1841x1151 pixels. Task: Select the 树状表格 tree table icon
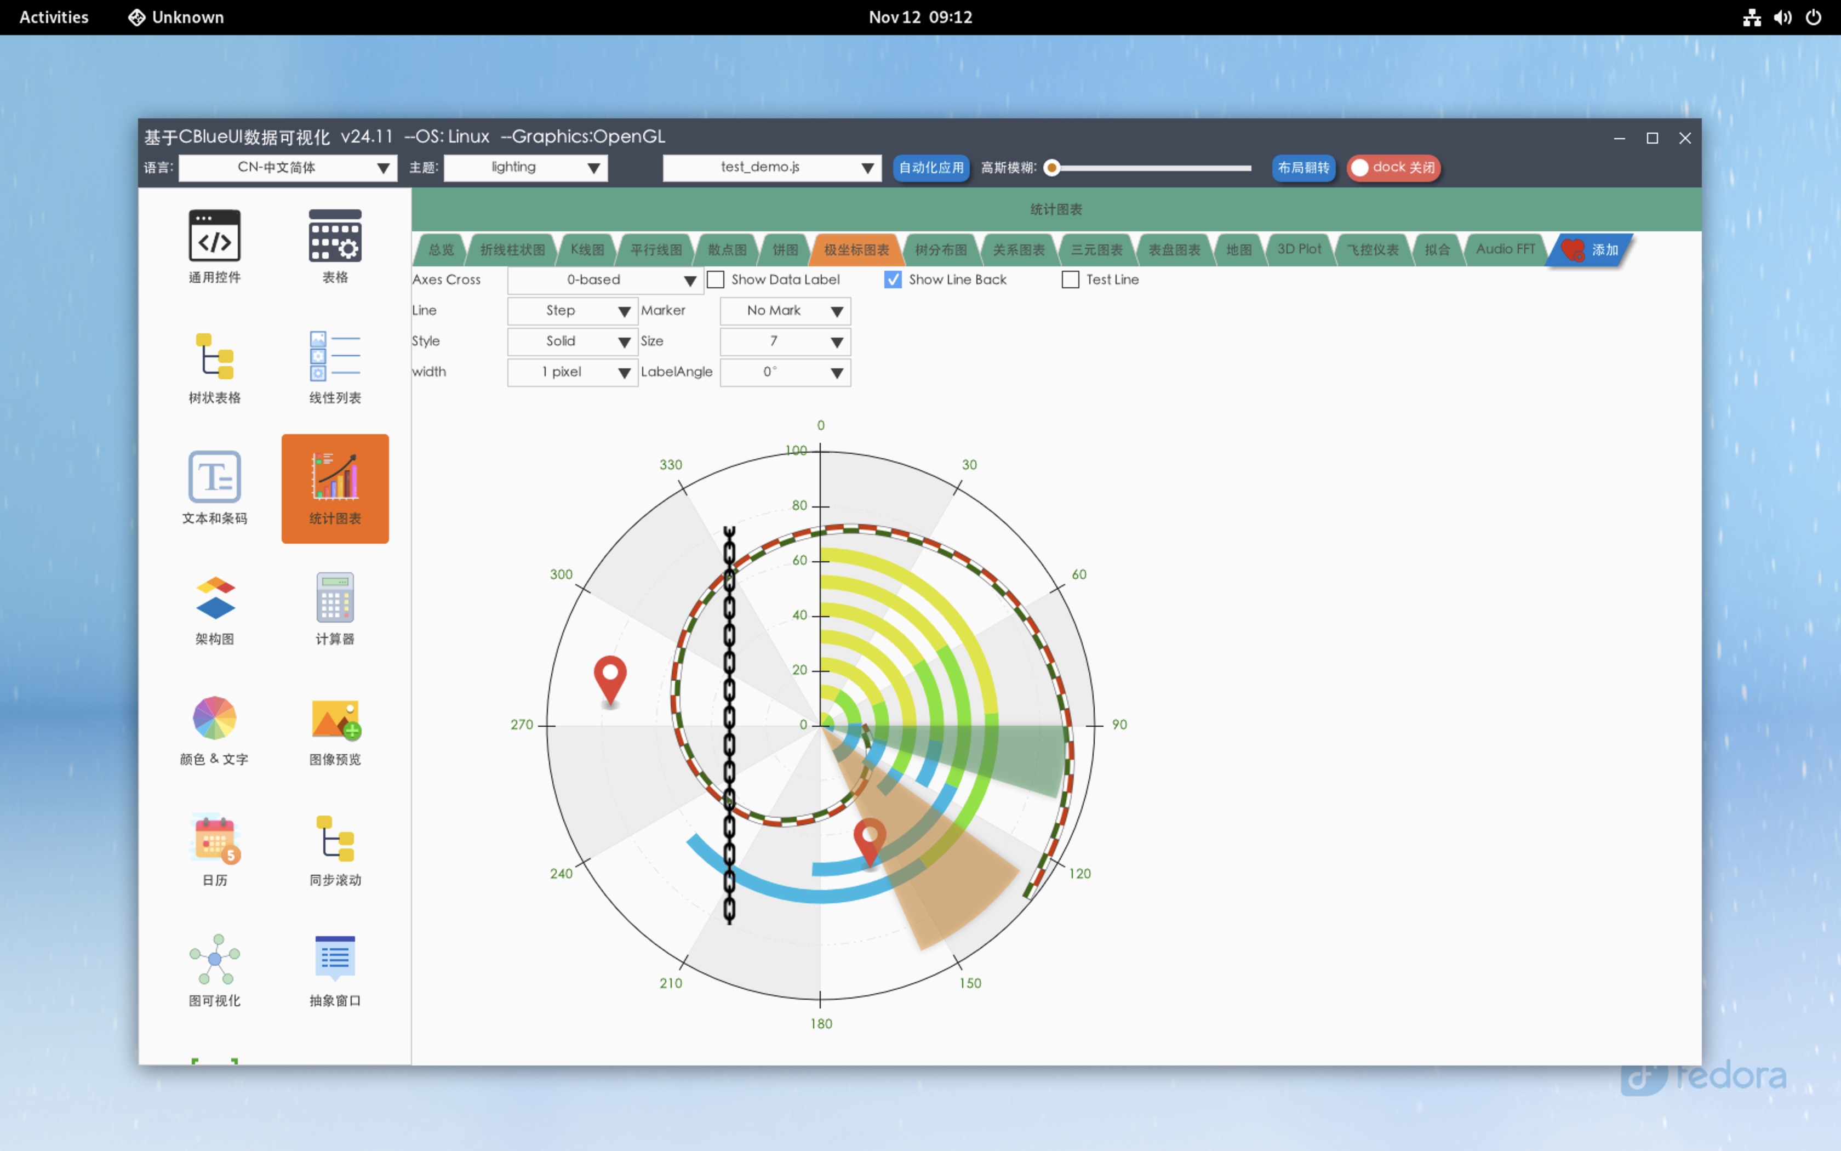[x=215, y=357]
